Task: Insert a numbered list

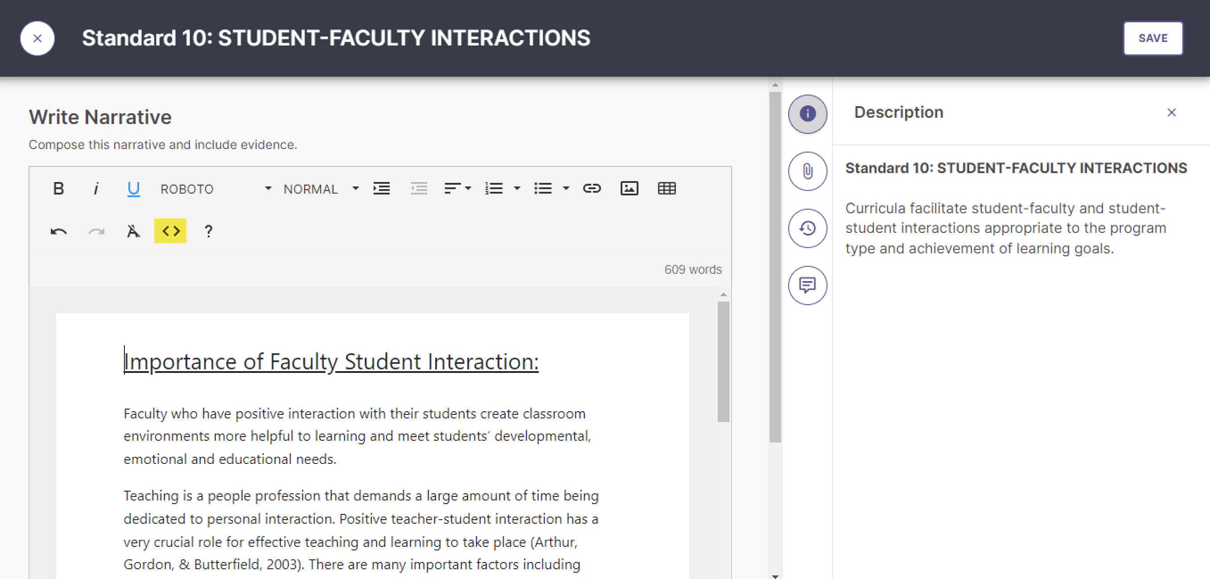Action: coord(494,188)
